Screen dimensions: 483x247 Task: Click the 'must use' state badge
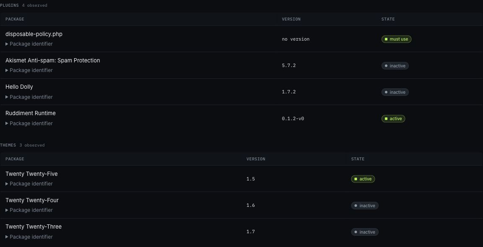point(396,39)
